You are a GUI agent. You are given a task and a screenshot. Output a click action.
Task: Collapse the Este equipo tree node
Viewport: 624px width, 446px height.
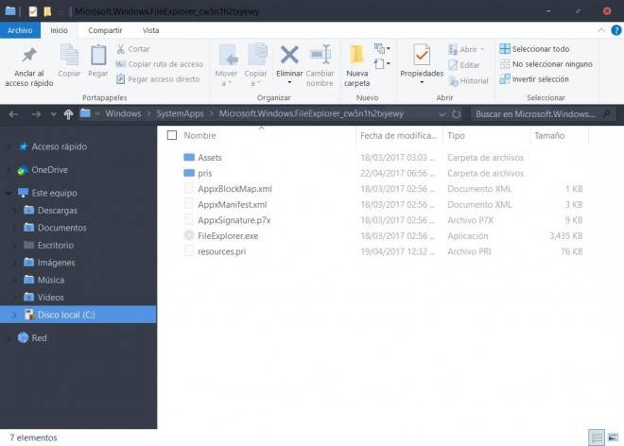click(8, 194)
